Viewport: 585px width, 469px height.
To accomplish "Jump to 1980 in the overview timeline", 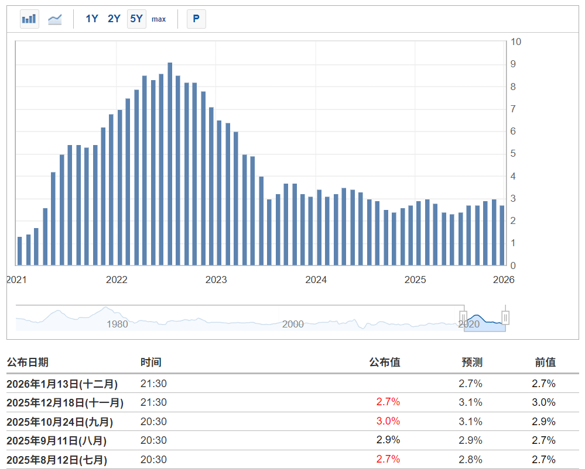I will click(x=117, y=324).
